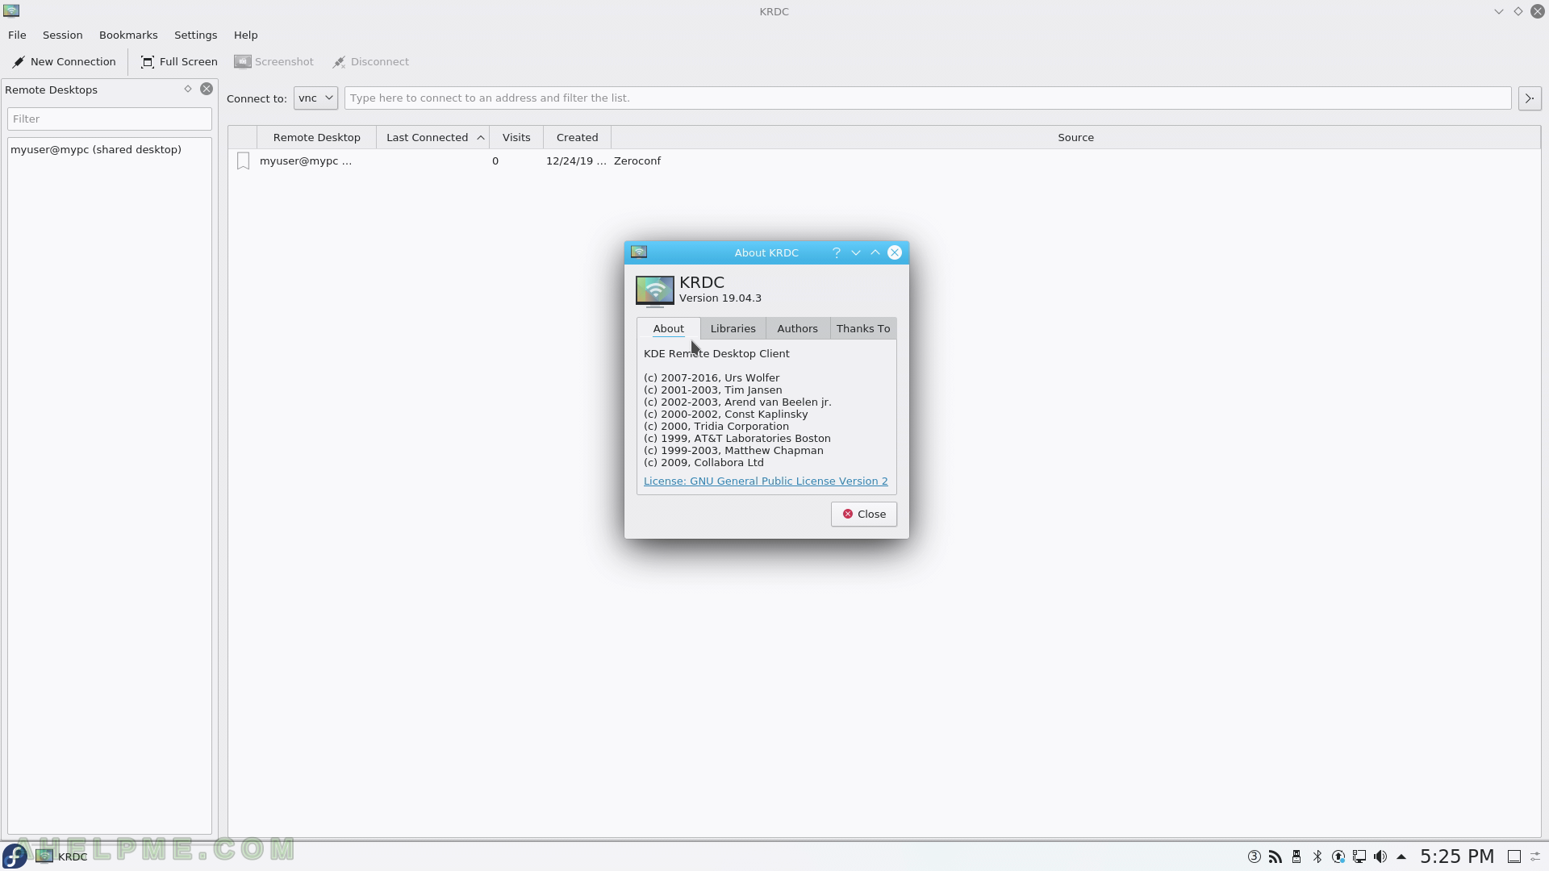Image resolution: width=1549 pixels, height=871 pixels.
Task: Open the audio volume tray icon
Action: [x=1380, y=856]
